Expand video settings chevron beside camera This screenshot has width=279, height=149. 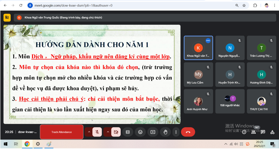point(108,132)
